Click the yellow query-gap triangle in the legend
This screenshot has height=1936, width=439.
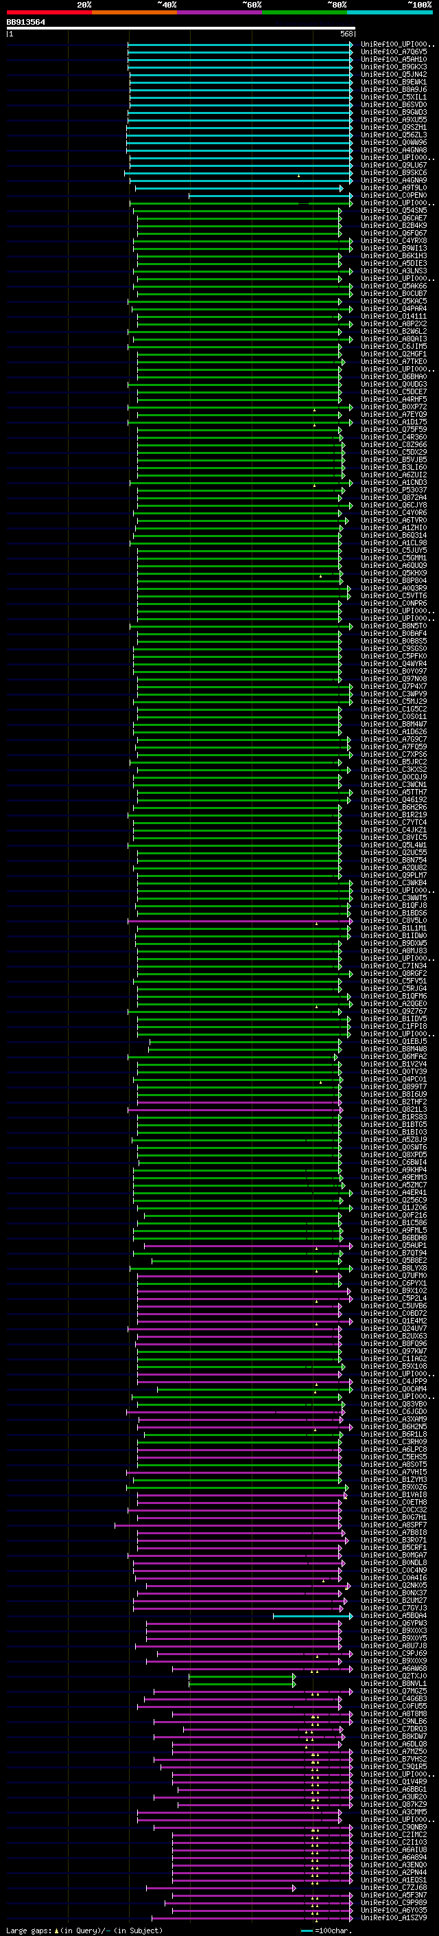[56, 1930]
